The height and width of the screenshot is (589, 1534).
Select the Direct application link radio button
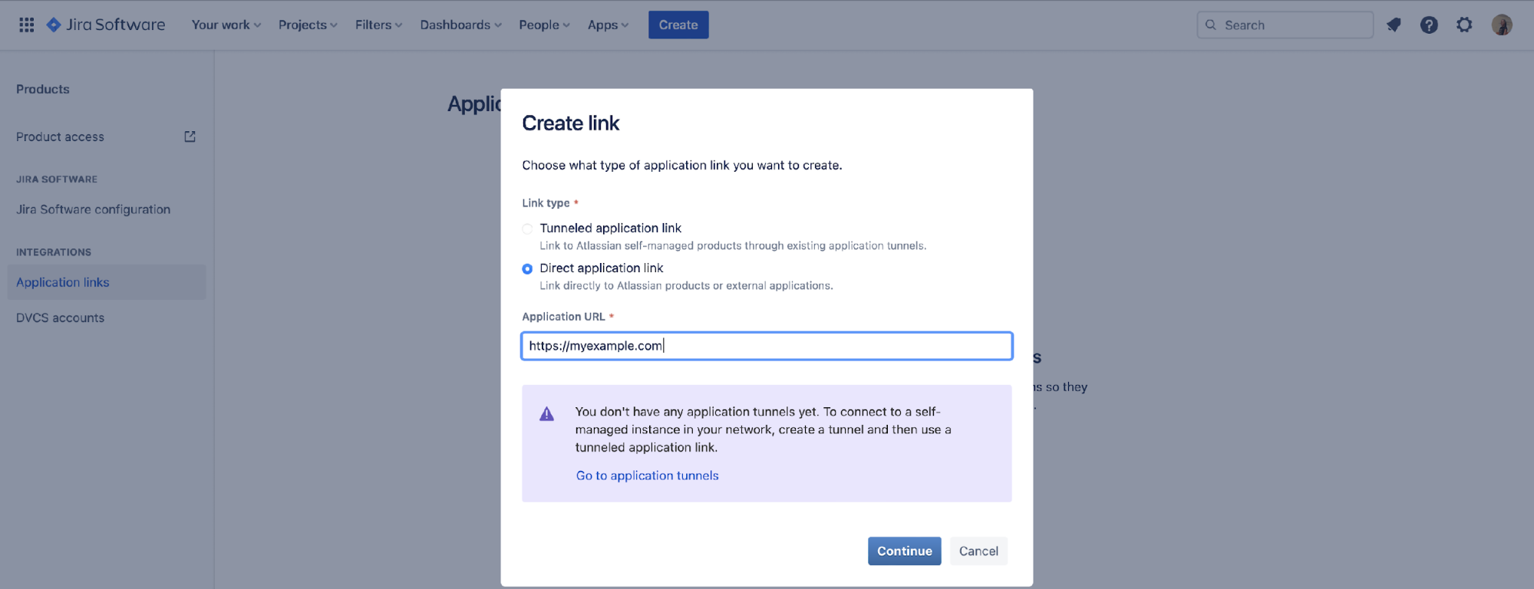(x=527, y=268)
